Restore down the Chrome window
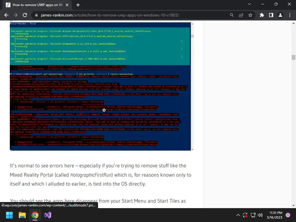The width and height of the screenshot is (296, 222). [x=276, y=4]
